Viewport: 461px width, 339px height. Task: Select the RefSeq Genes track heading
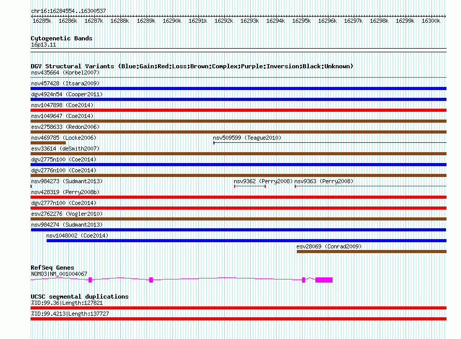point(52,268)
